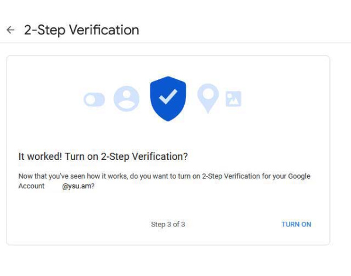Go back using the left arrow
351x276 pixels.
pos(11,30)
